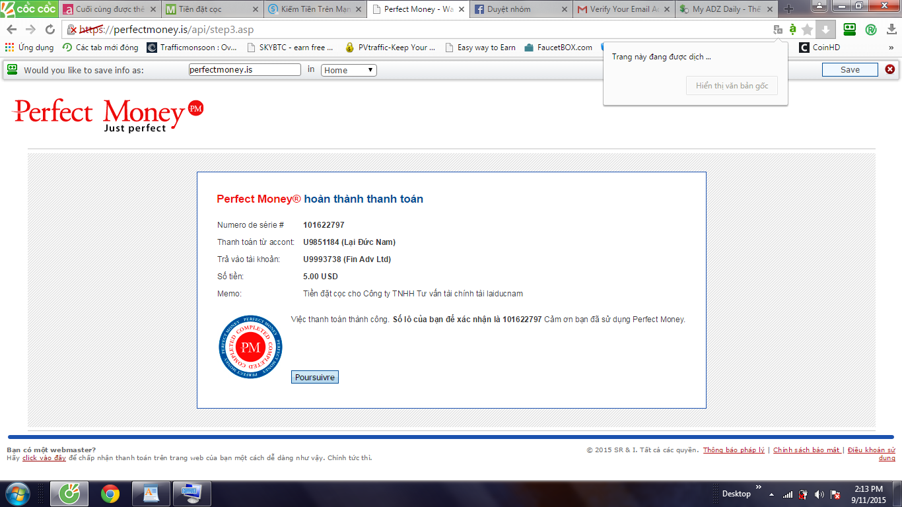Open the Action Center flag icon

[835, 494]
